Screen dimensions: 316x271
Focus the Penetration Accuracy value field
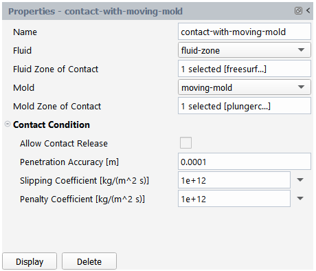pos(245,162)
